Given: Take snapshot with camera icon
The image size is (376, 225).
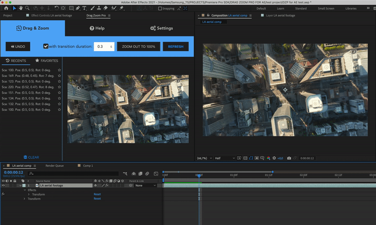Looking at the screenshot, I should point(289,158).
